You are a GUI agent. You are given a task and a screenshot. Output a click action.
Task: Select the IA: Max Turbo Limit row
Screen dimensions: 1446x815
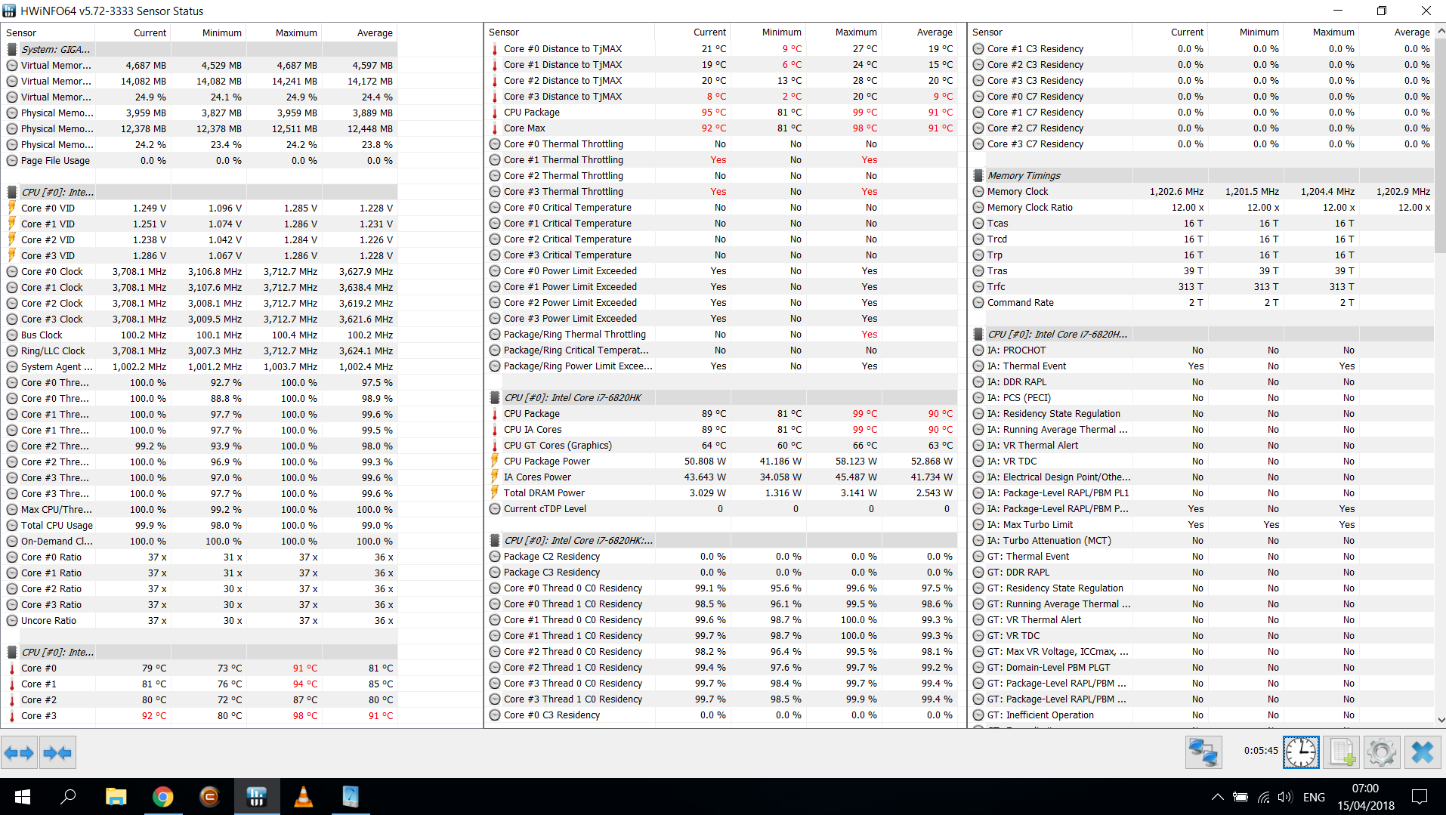1201,524
